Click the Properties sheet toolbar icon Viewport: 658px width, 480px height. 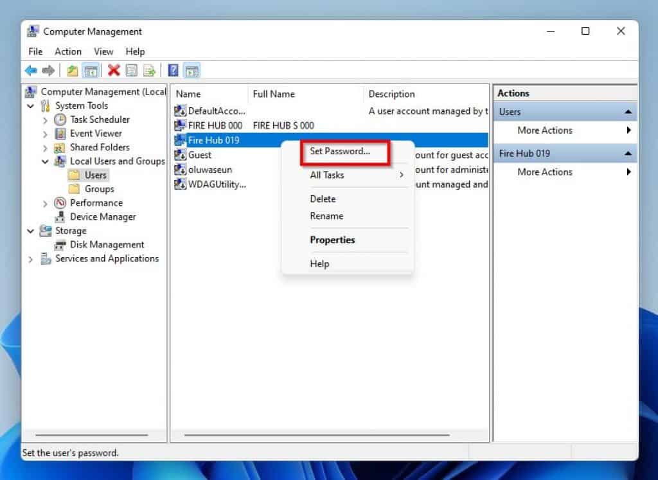(132, 71)
